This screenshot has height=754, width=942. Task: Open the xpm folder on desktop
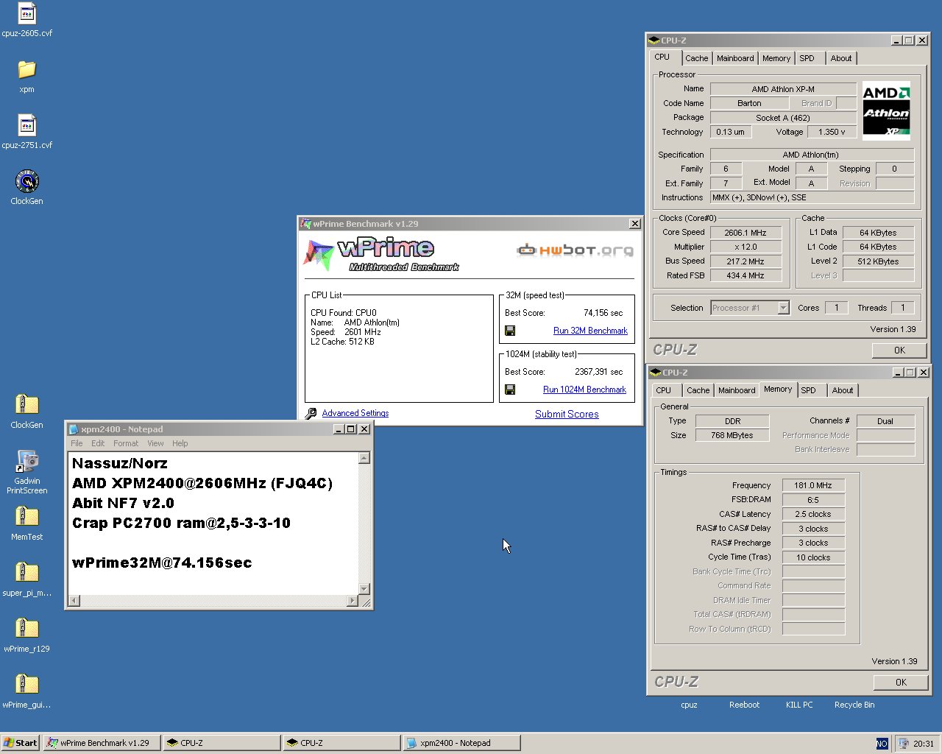tap(26, 69)
